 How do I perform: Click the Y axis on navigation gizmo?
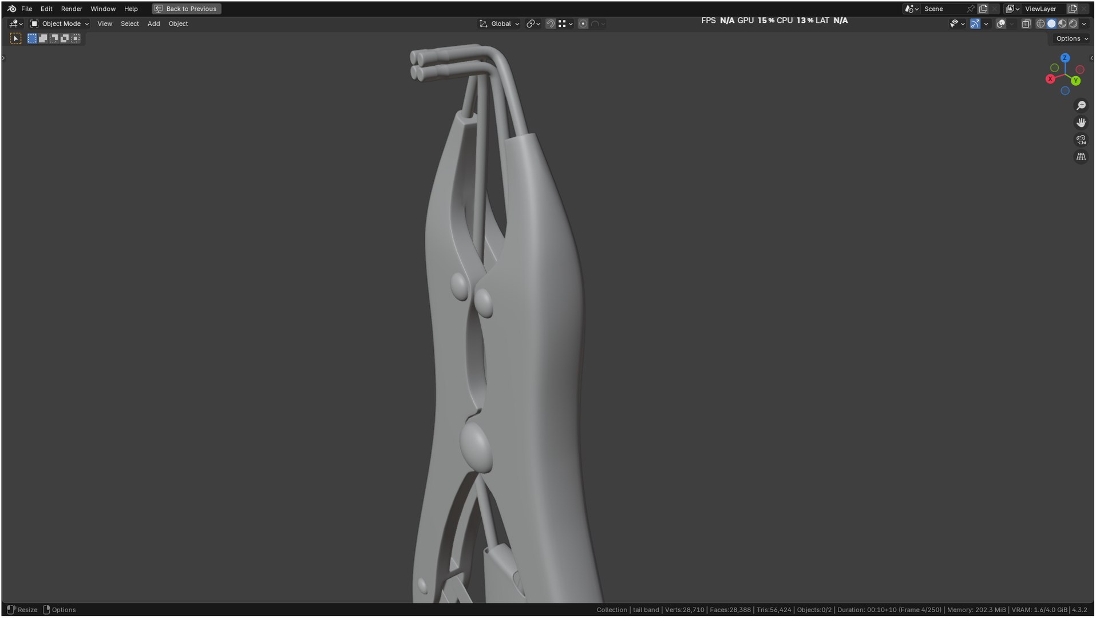coord(1076,81)
